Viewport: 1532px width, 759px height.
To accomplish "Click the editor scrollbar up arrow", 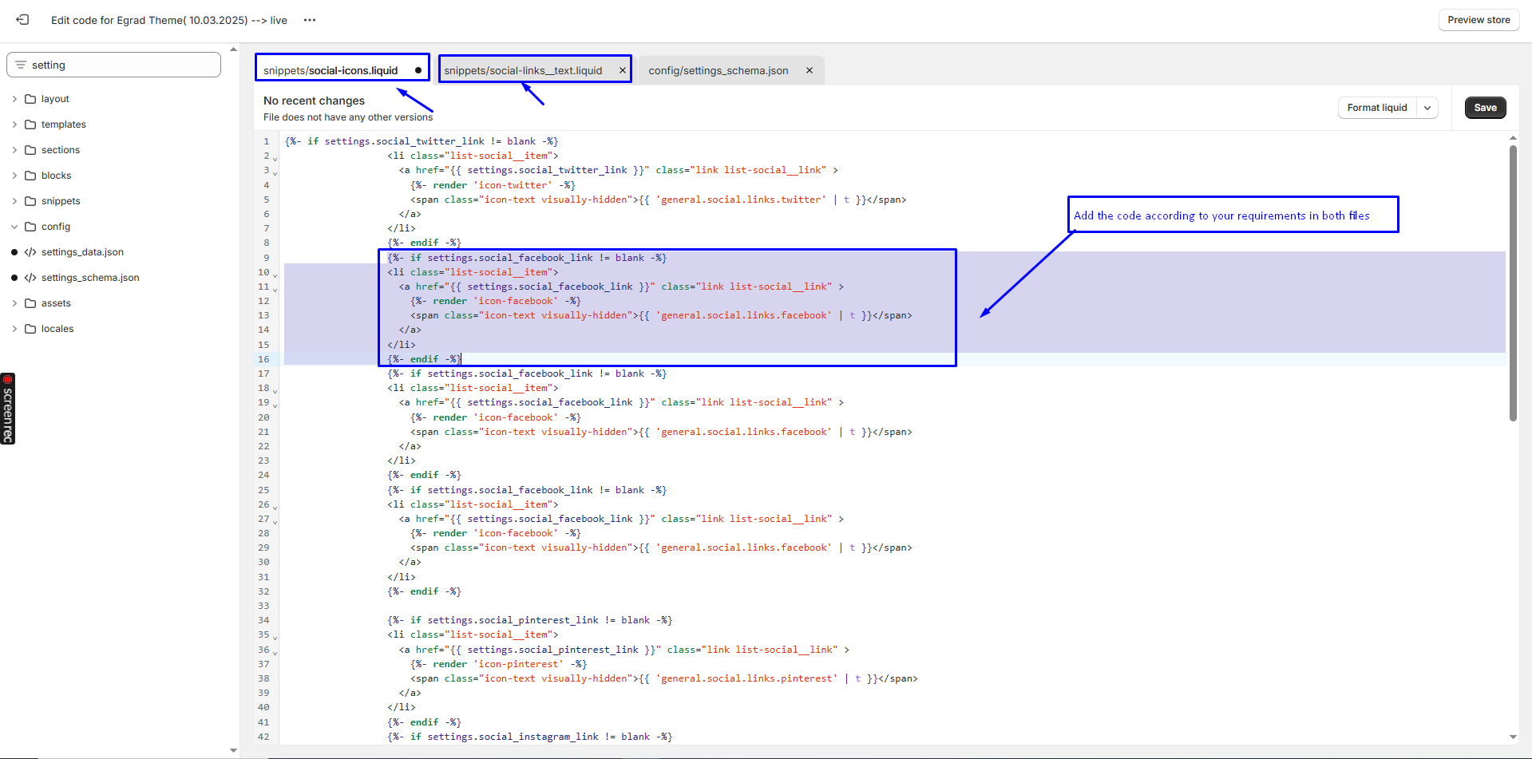I will coord(1513,138).
